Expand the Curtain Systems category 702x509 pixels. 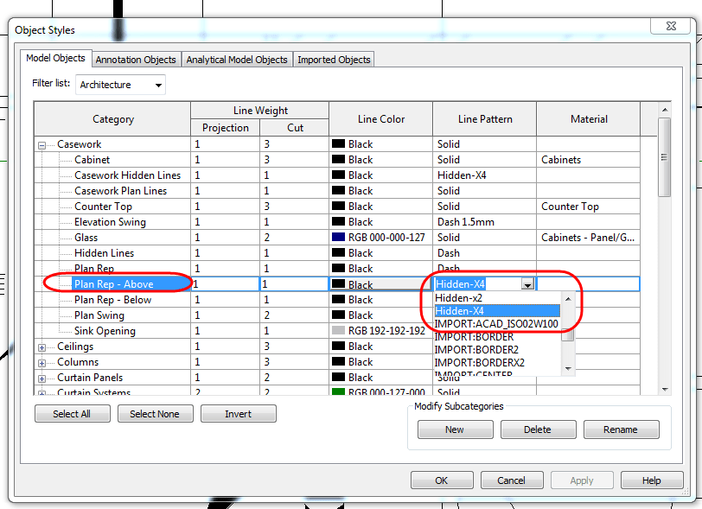[x=41, y=392]
